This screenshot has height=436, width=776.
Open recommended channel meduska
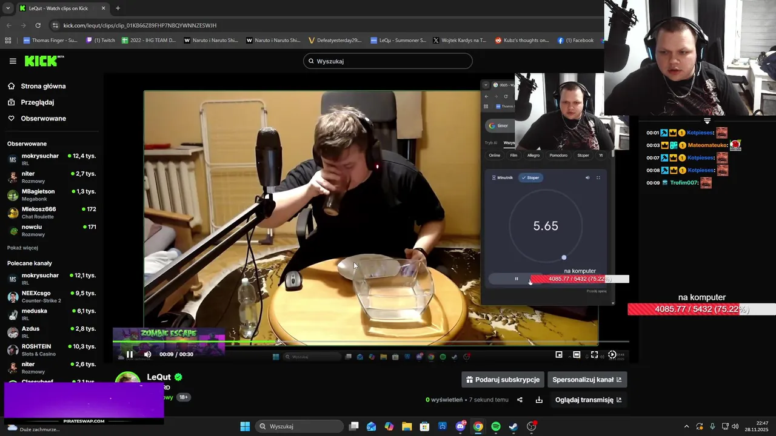(52, 314)
